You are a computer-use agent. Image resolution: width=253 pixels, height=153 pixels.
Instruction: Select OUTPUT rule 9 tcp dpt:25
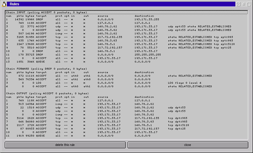point(127,129)
